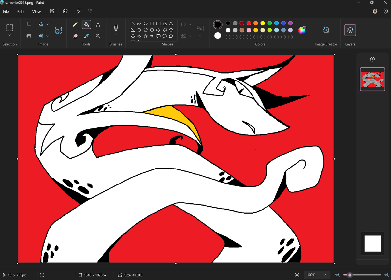Open the Rotate dropdown arrow
391x280 pixels.
pos(47,24)
